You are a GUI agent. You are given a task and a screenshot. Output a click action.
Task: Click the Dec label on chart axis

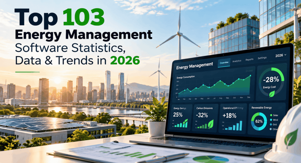249,97
